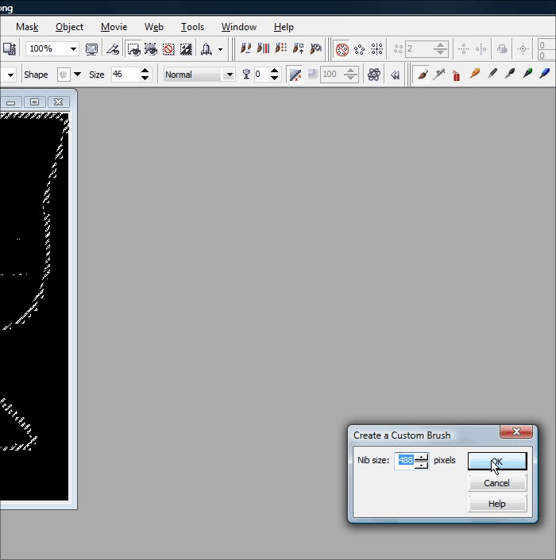Click the Remove Mask icon
The height and width of the screenshot is (560, 556).
tap(168, 49)
